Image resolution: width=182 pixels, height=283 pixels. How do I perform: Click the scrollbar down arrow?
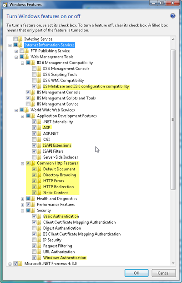tap(173, 263)
